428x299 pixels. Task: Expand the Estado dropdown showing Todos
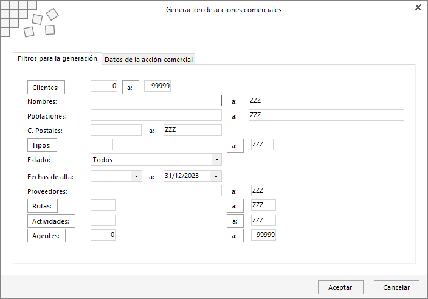216,160
